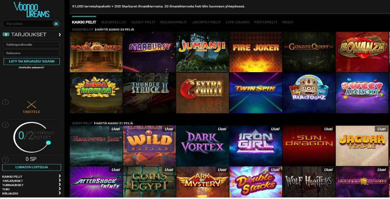Open the Thunderstruck II game
390x199 pixels.
[149, 93]
